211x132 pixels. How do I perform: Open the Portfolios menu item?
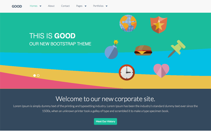(98, 6)
